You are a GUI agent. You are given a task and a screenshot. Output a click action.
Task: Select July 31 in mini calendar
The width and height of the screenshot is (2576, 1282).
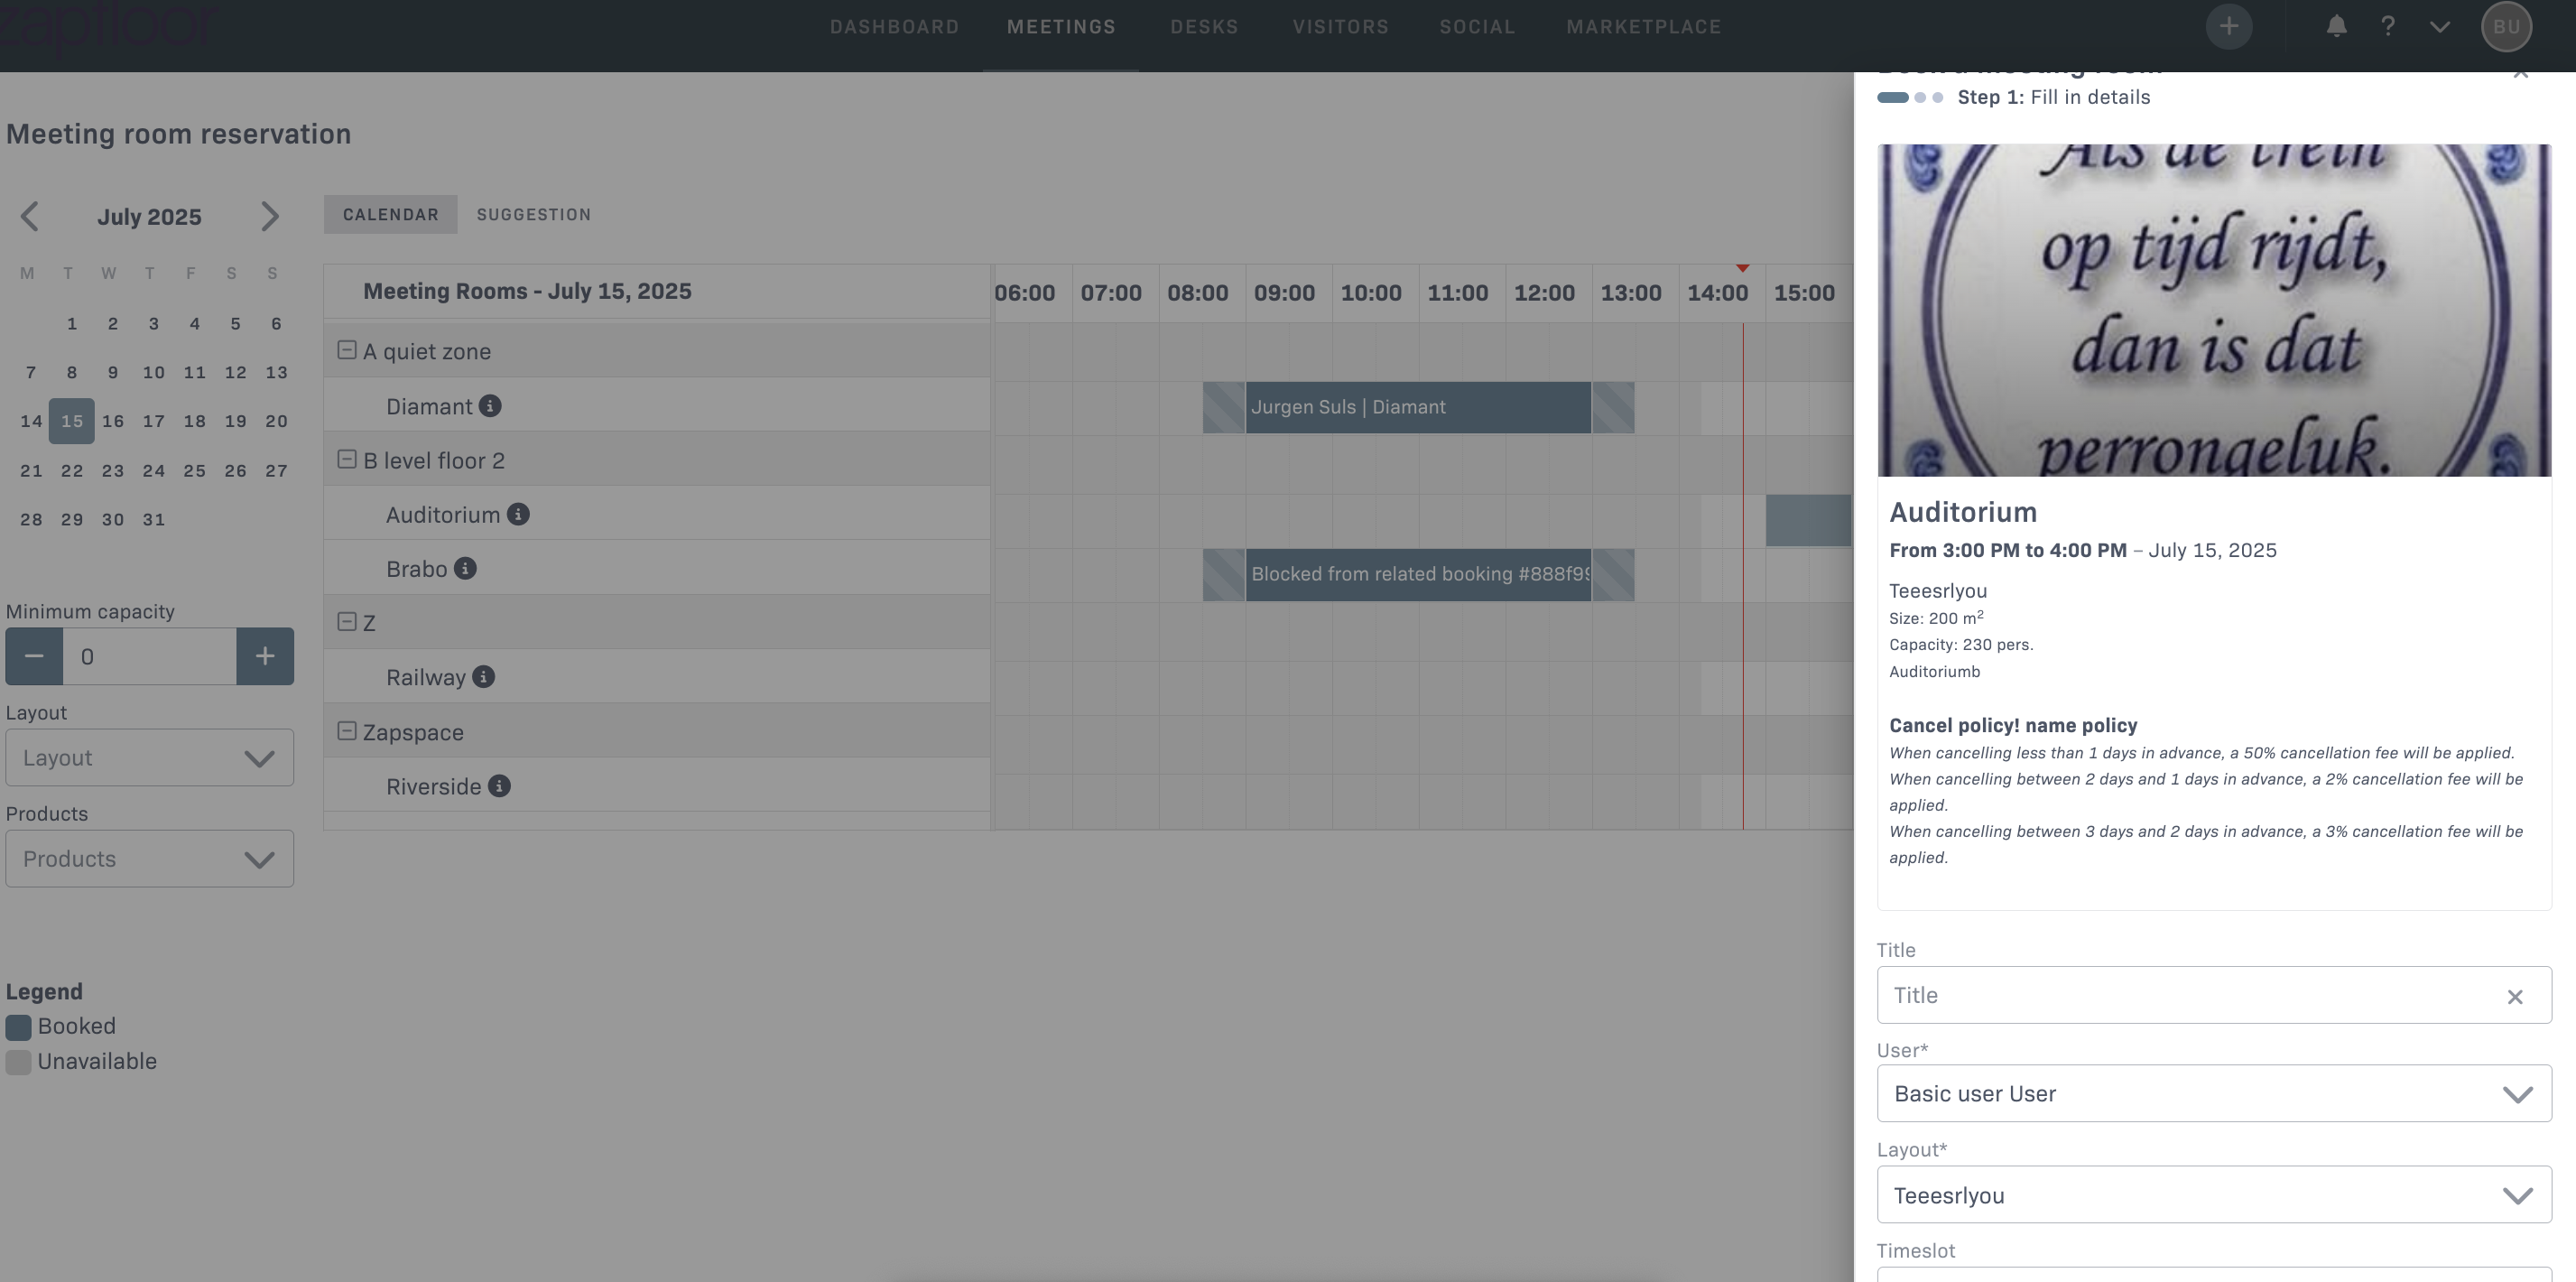[x=154, y=519]
